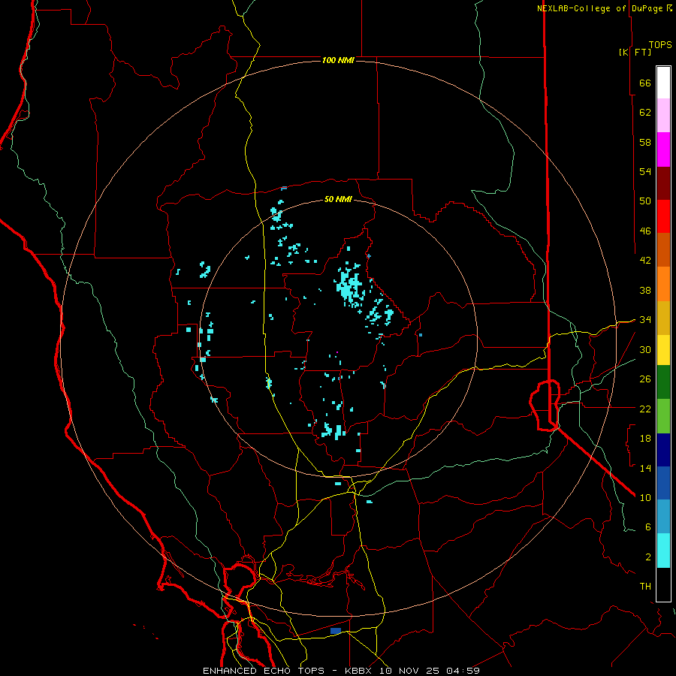This screenshot has width=676, height=676.
Task: Click the white swatch near 66 on the color scale
Action: tap(663, 83)
